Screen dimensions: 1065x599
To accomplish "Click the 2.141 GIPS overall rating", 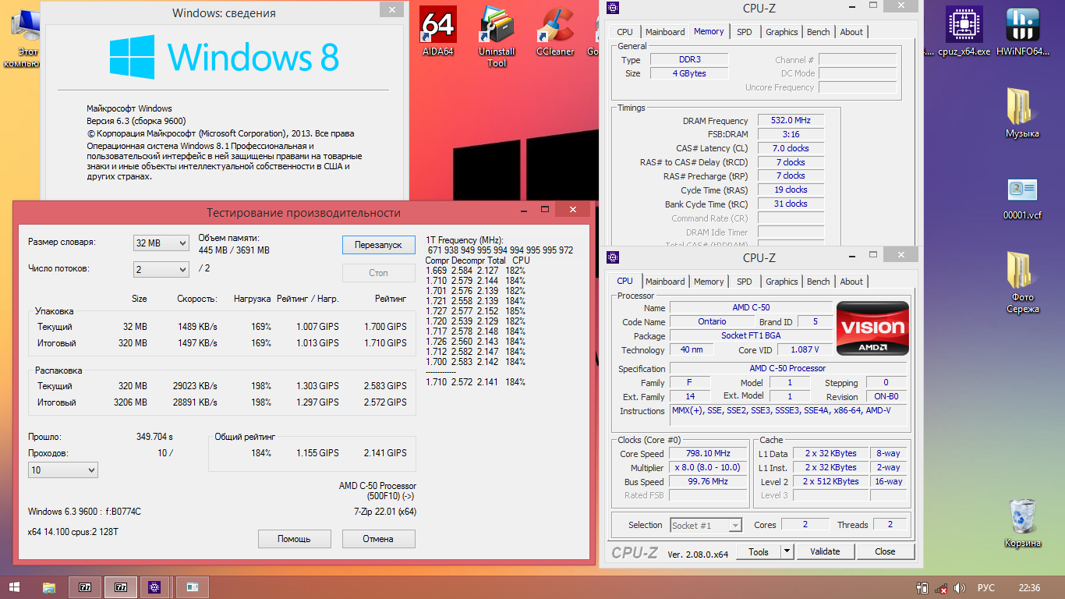I will tap(385, 453).
